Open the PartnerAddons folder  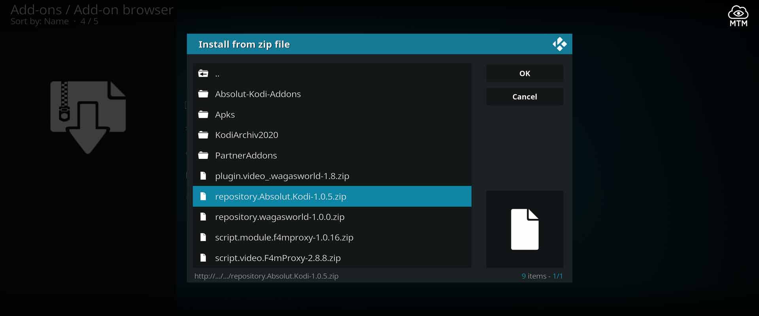click(332, 156)
